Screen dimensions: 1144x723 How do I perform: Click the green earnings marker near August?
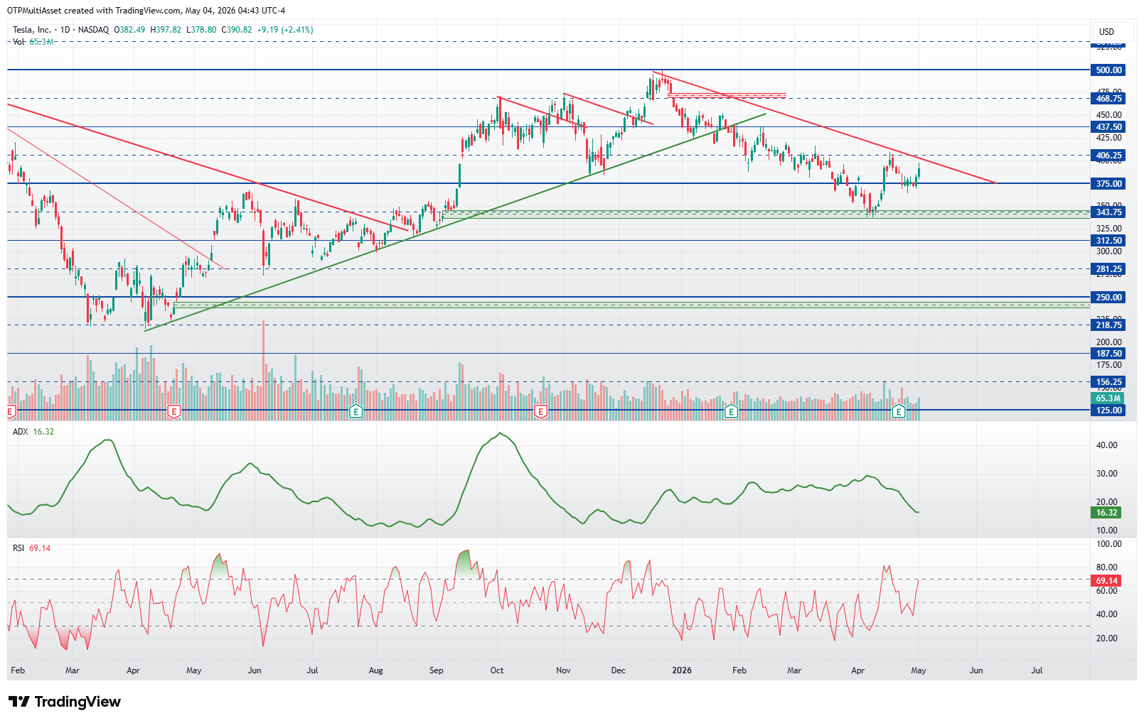(356, 411)
